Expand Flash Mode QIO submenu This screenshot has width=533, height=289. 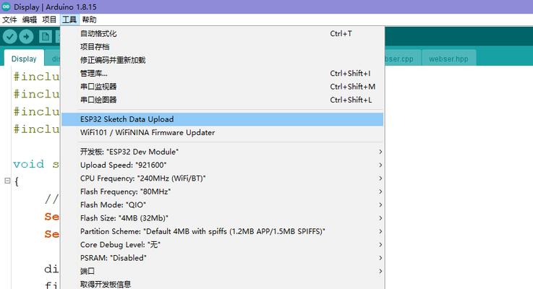[222, 204]
